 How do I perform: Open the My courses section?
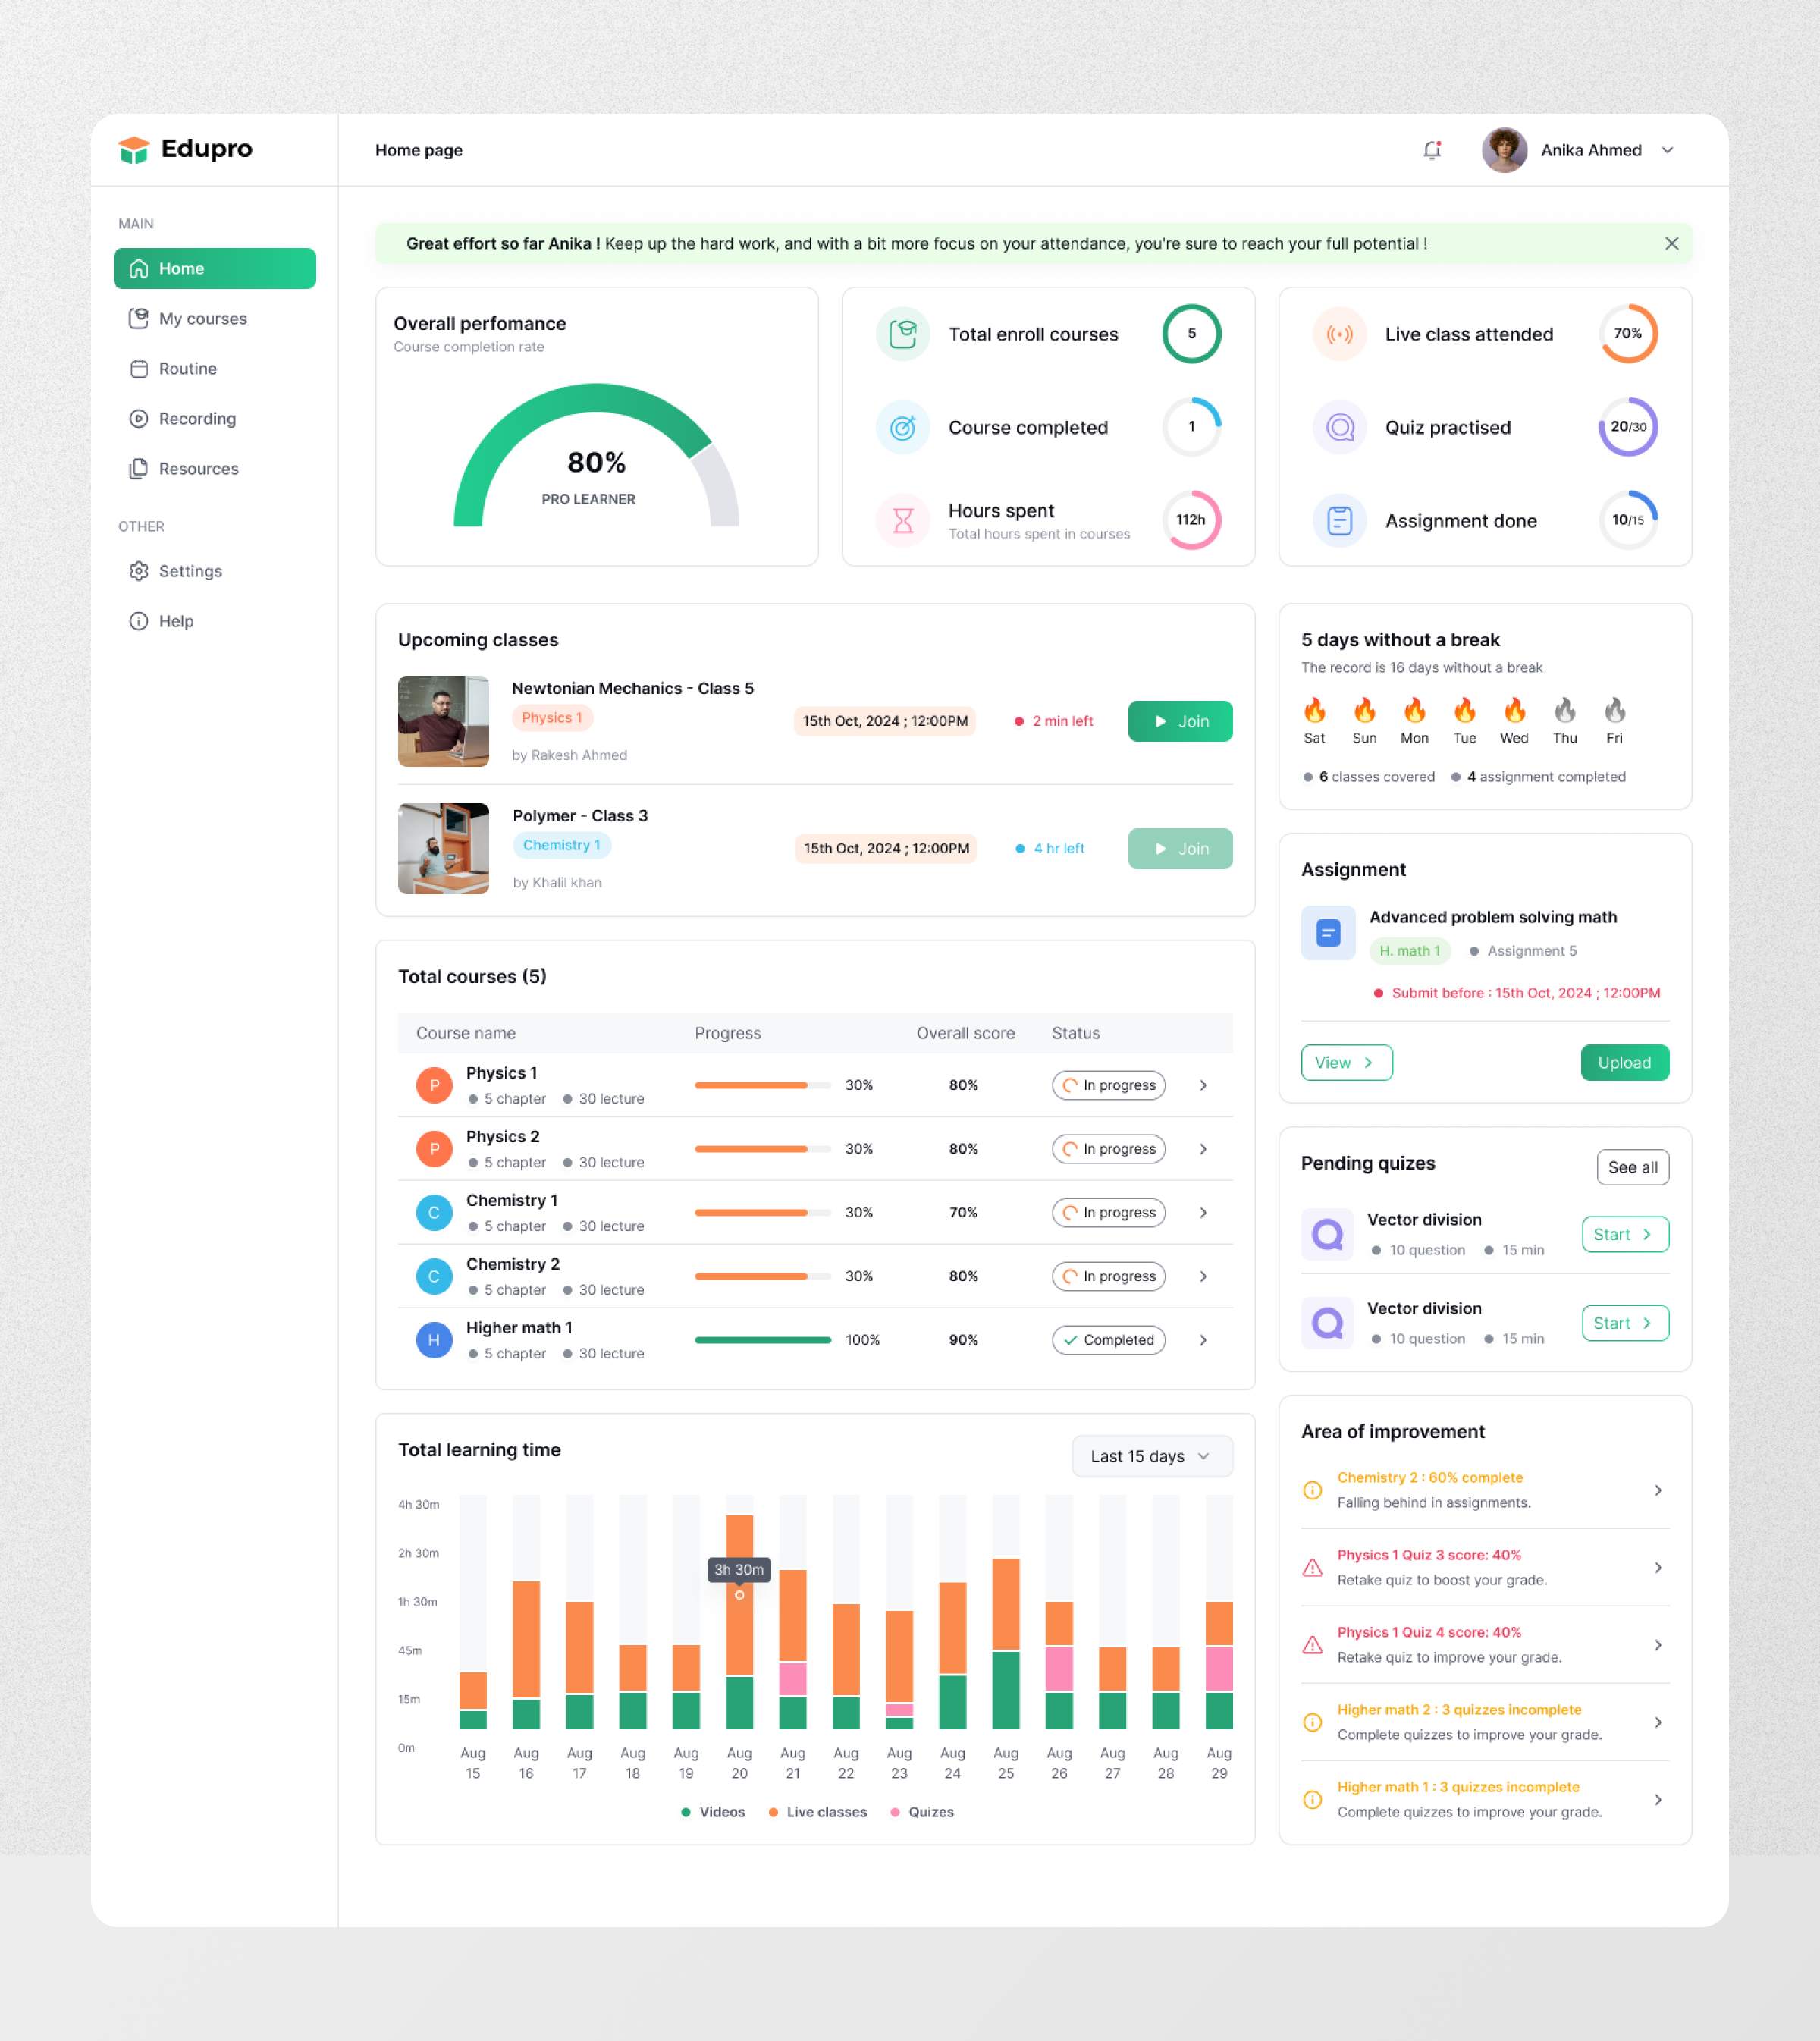pos(203,318)
